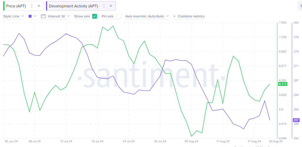Click the green 6.173 price axis label
302x147 pixels.
pyautogui.click(x=283, y=84)
